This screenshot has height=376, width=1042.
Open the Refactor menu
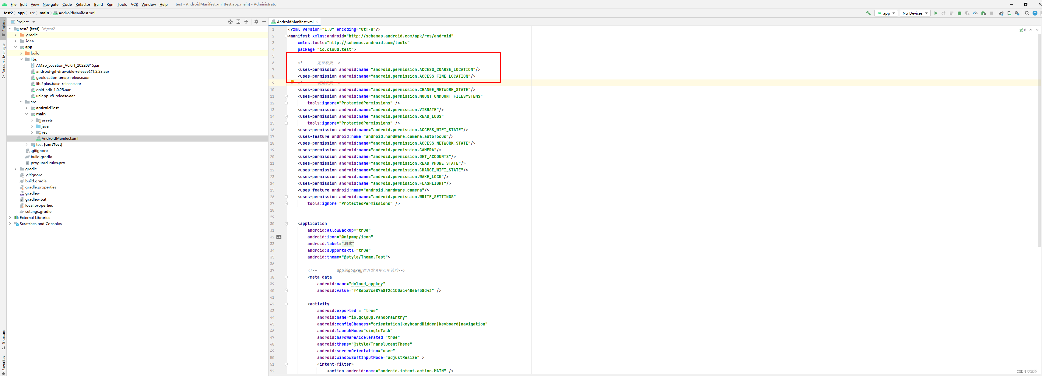point(82,4)
